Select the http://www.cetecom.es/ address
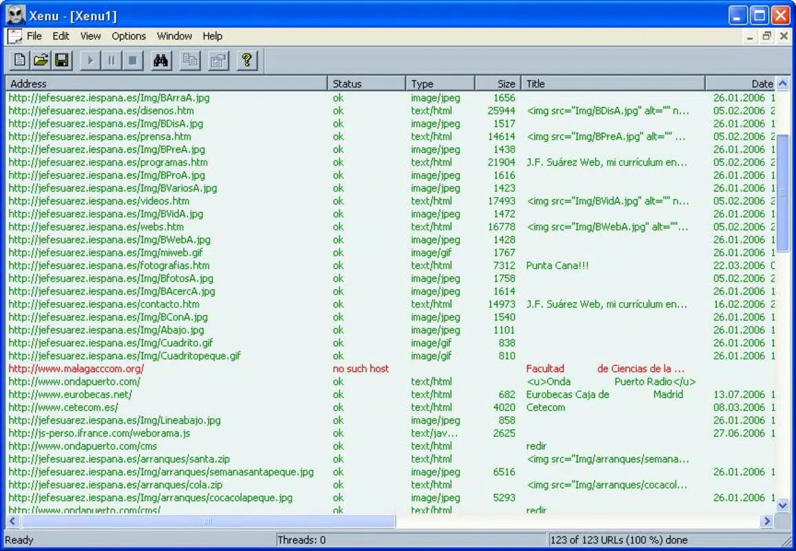796x551 pixels. [63, 407]
